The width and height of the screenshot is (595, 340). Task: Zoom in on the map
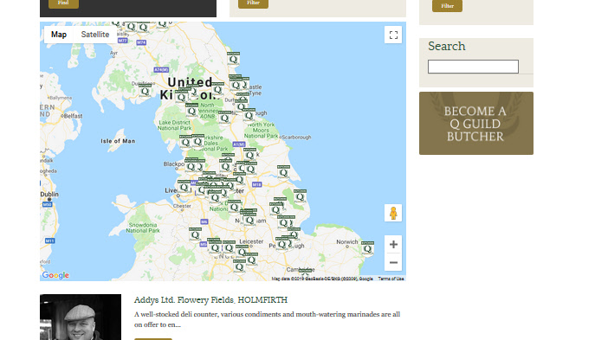393,245
